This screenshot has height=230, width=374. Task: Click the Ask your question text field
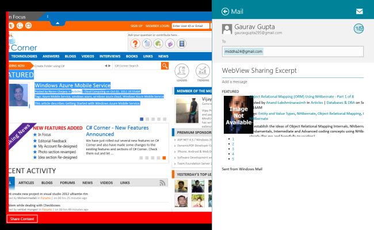[x=169, y=35]
